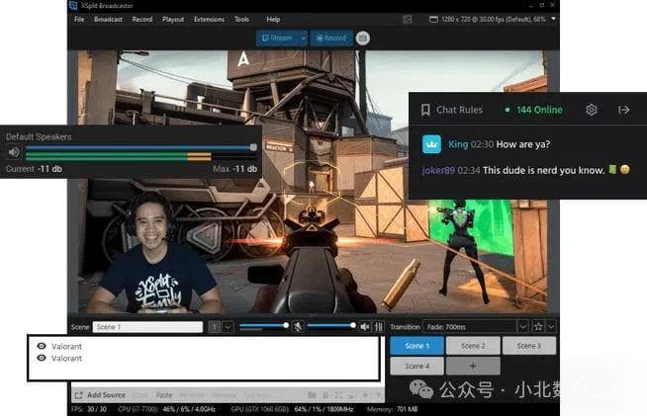Click the XSplit Broadcaster logo icon

73,5
